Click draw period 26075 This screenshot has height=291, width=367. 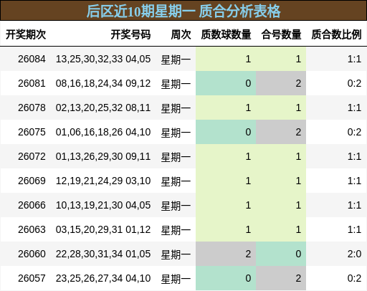pyautogui.click(x=32, y=132)
